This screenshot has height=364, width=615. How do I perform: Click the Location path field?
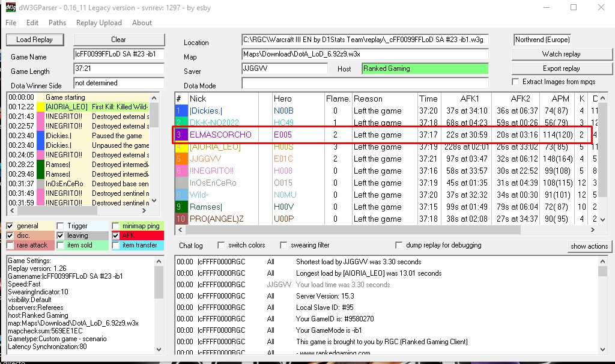click(x=365, y=40)
